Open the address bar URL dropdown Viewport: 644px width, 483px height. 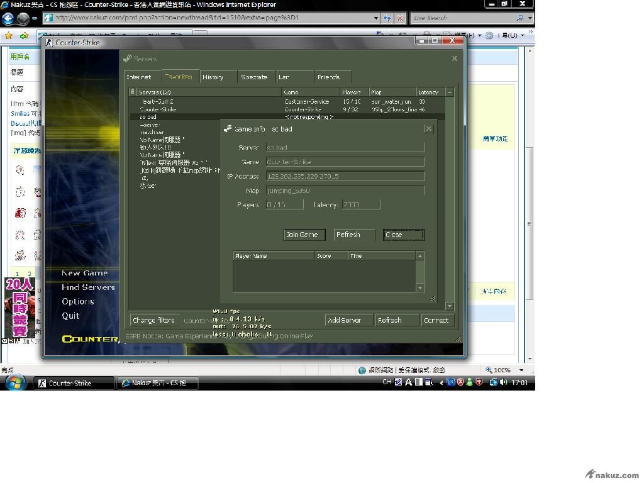pyautogui.click(x=376, y=18)
